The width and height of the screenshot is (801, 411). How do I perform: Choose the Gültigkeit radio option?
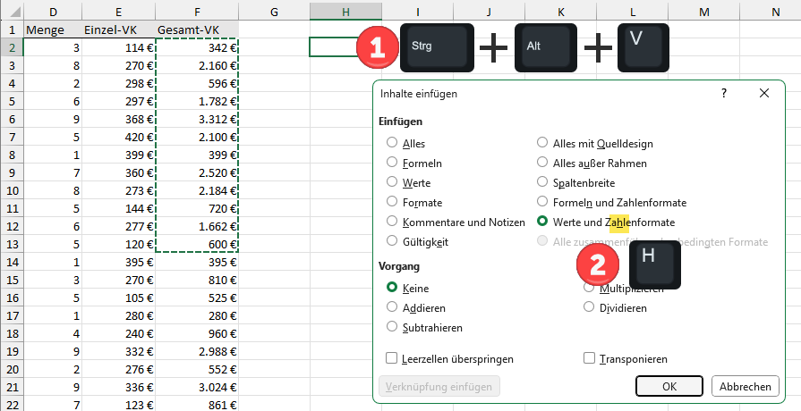click(392, 241)
